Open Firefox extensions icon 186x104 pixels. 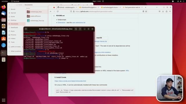(167, 12)
